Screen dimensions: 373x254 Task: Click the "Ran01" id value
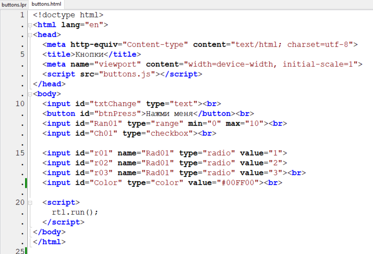(106, 124)
